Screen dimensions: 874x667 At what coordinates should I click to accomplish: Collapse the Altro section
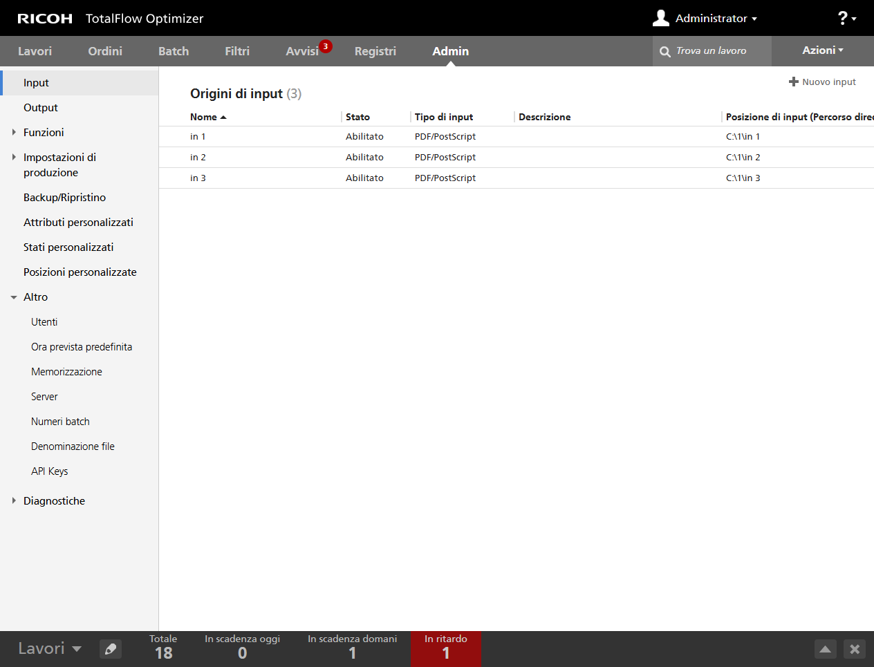click(14, 297)
